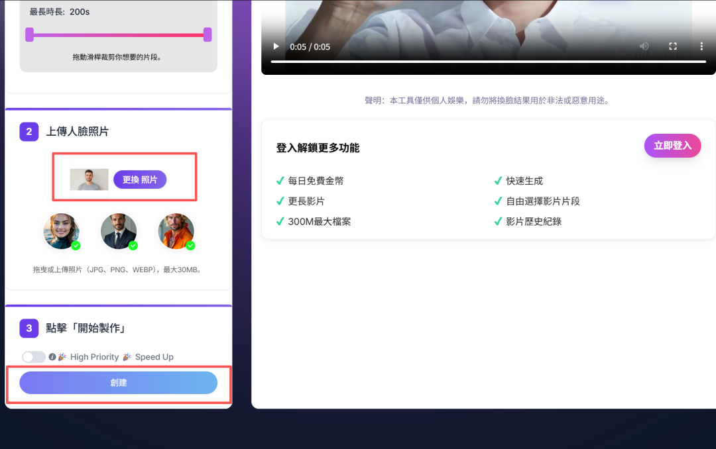Viewport: 716px width, 449px height.
Task: Select the orange-shirt man sample face
Action: pos(176,231)
